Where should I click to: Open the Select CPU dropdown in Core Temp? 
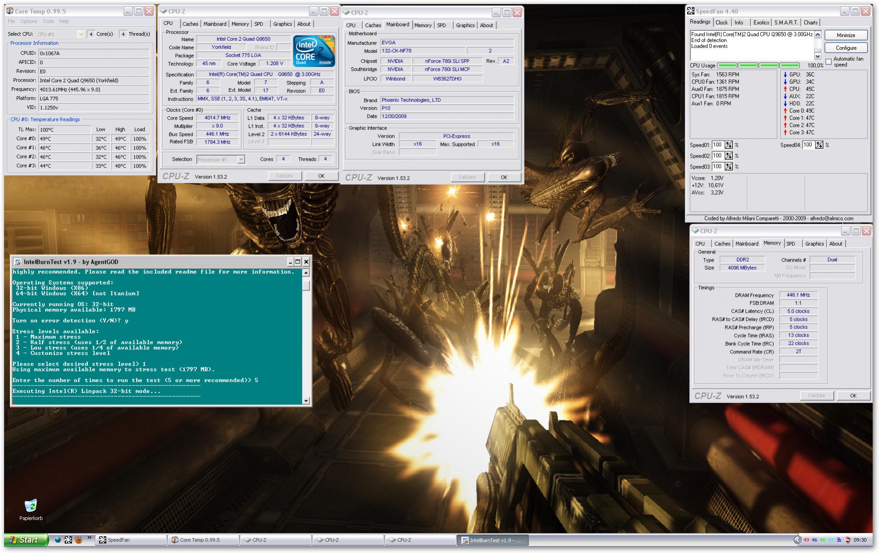pos(81,34)
